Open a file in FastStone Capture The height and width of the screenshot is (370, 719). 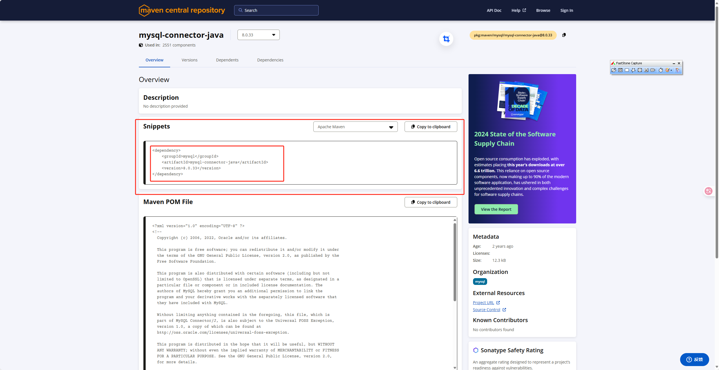(x=614, y=71)
